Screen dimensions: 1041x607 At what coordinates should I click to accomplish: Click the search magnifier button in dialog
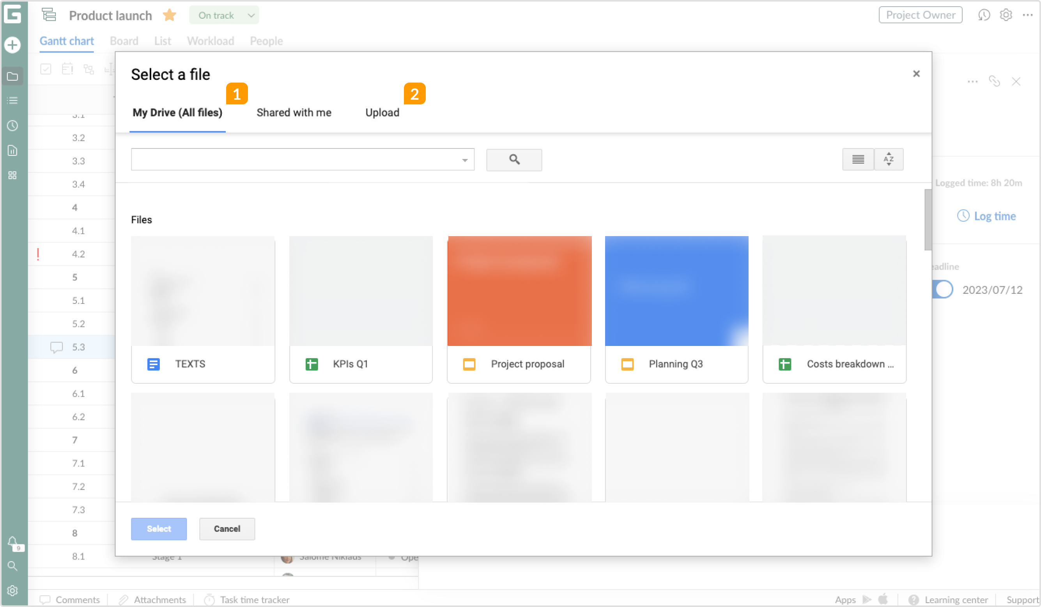click(514, 160)
